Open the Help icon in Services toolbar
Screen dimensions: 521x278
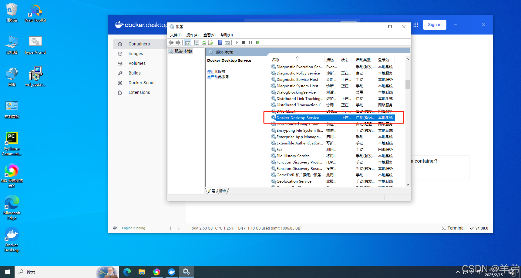coord(220,42)
